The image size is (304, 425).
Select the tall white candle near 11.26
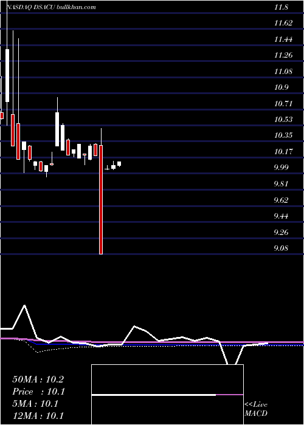7,76
